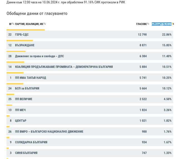Click vote count 747
The width and height of the screenshot is (178, 159).
coord(144,153)
